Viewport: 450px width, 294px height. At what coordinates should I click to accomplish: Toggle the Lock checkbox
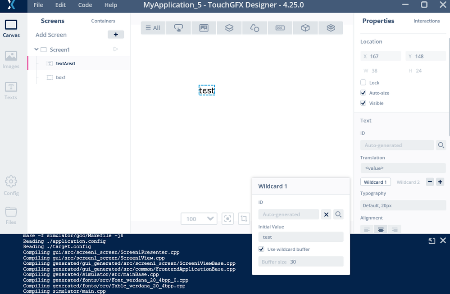(x=364, y=82)
